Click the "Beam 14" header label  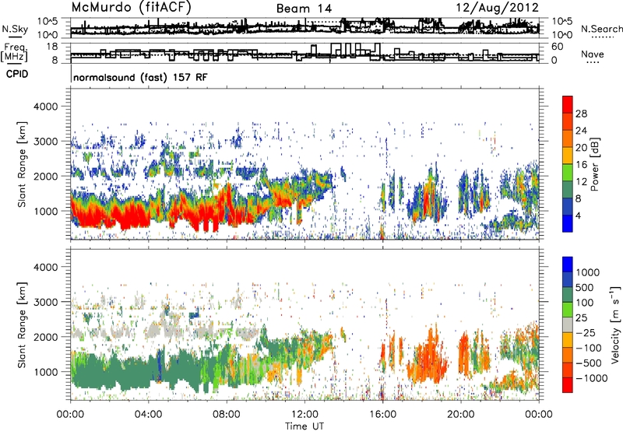click(304, 9)
